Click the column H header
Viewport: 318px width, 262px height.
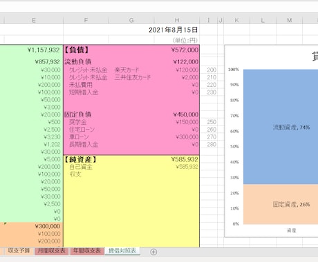[x=177, y=20]
